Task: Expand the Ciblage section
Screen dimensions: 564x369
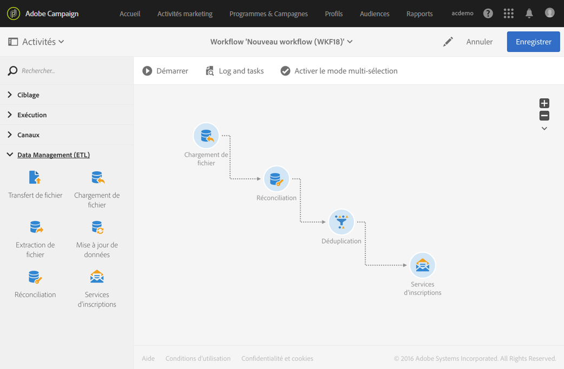Action: [28, 95]
